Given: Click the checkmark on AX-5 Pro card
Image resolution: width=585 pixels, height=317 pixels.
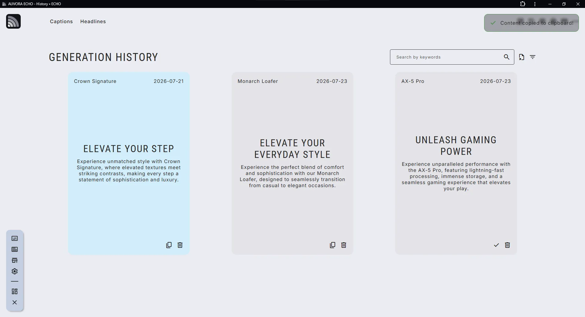Looking at the screenshot, I should (x=496, y=245).
